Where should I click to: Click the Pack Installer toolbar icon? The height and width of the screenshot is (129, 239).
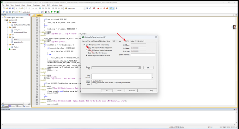tap(58, 12)
